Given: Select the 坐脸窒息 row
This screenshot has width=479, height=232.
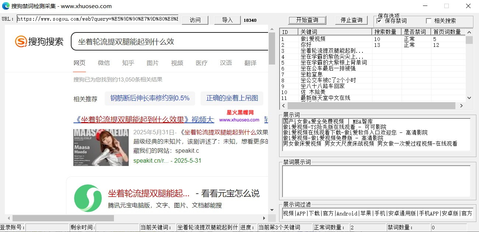Looking at the screenshot, I should coord(372,74).
